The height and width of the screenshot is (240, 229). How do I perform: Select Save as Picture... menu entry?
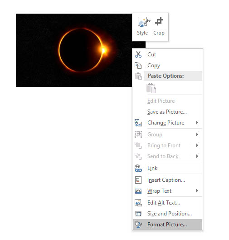click(167, 112)
